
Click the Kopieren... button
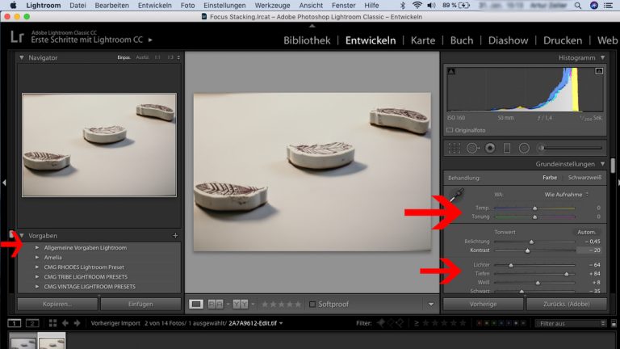click(57, 304)
